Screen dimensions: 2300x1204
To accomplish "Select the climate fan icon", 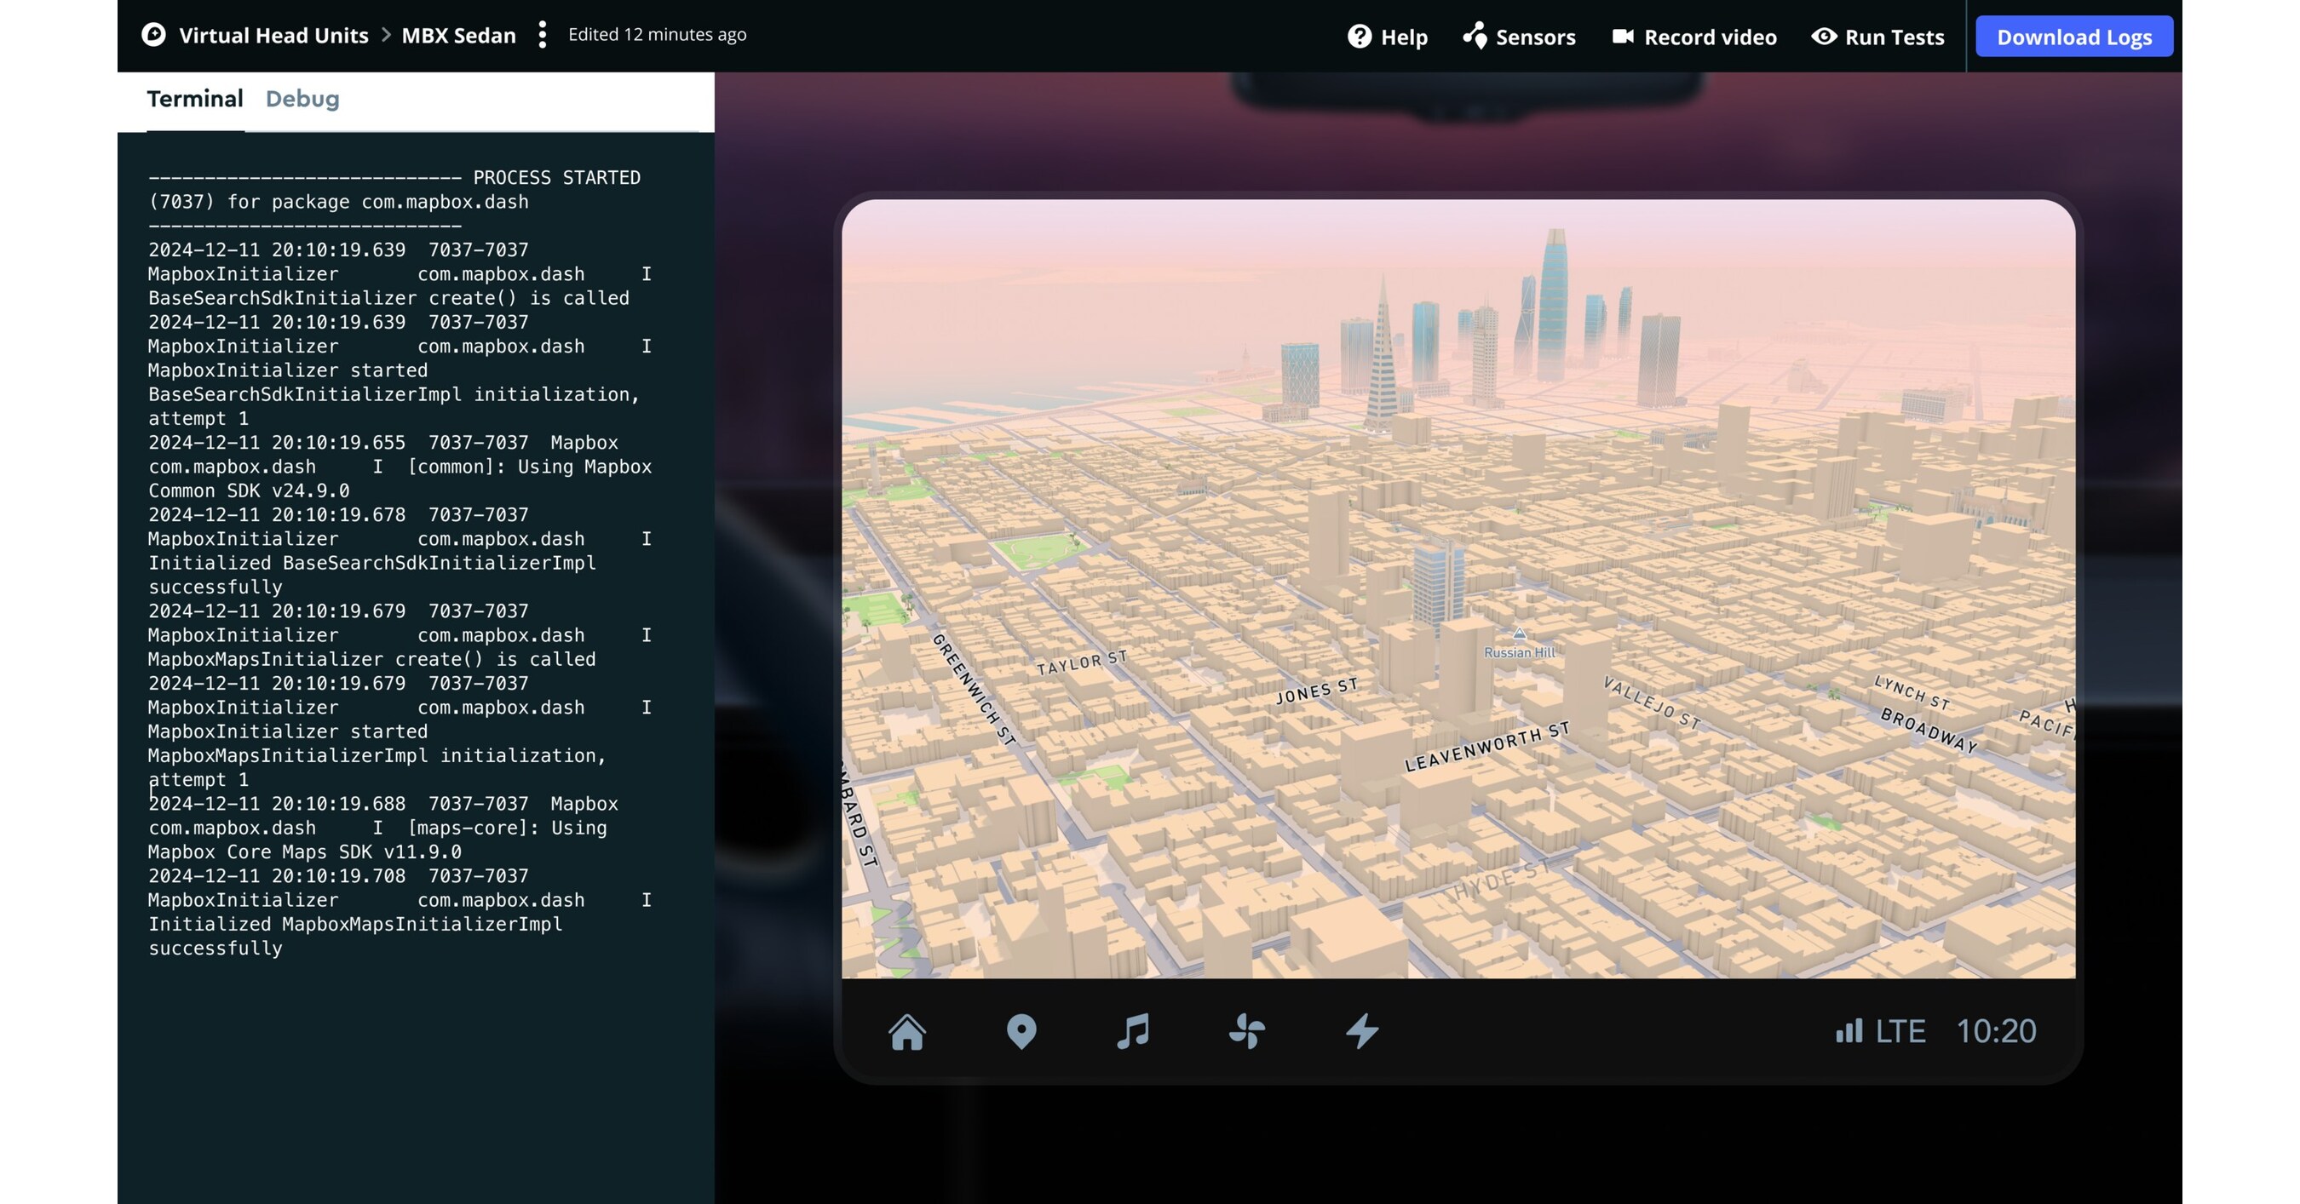I will (x=1248, y=1031).
